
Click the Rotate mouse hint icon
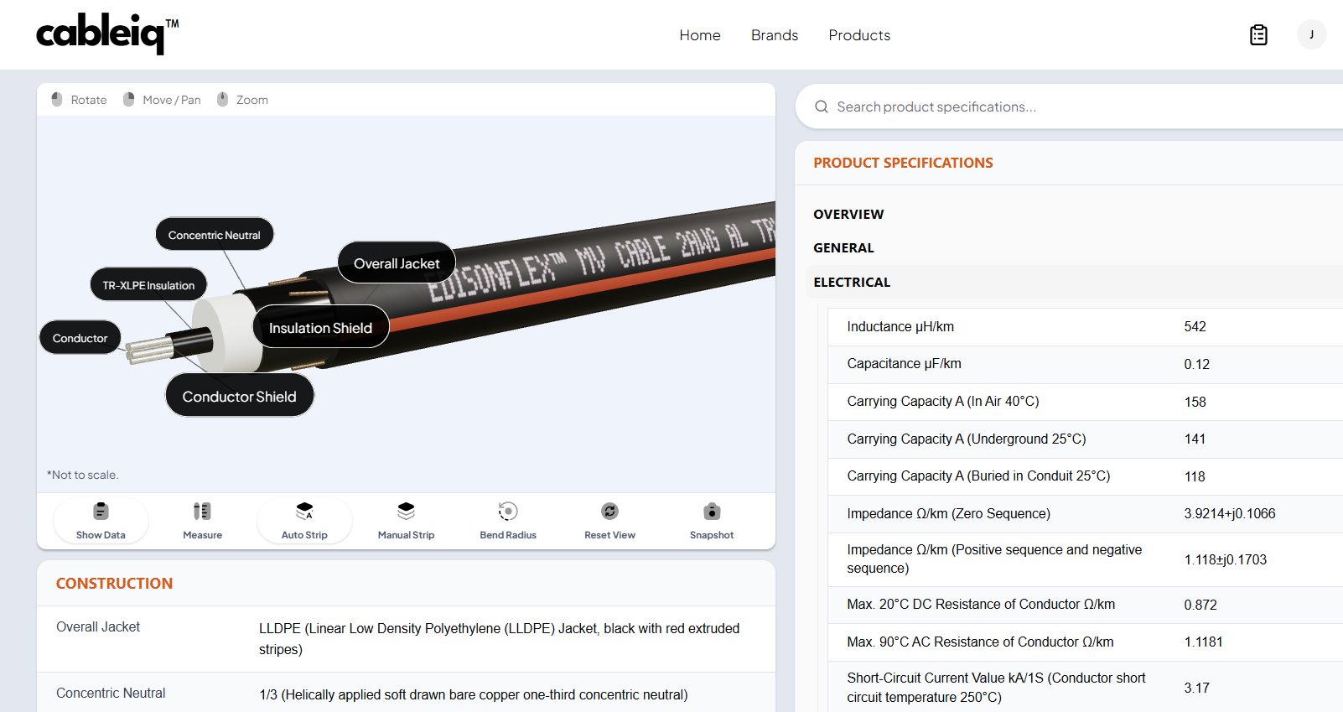(x=57, y=99)
